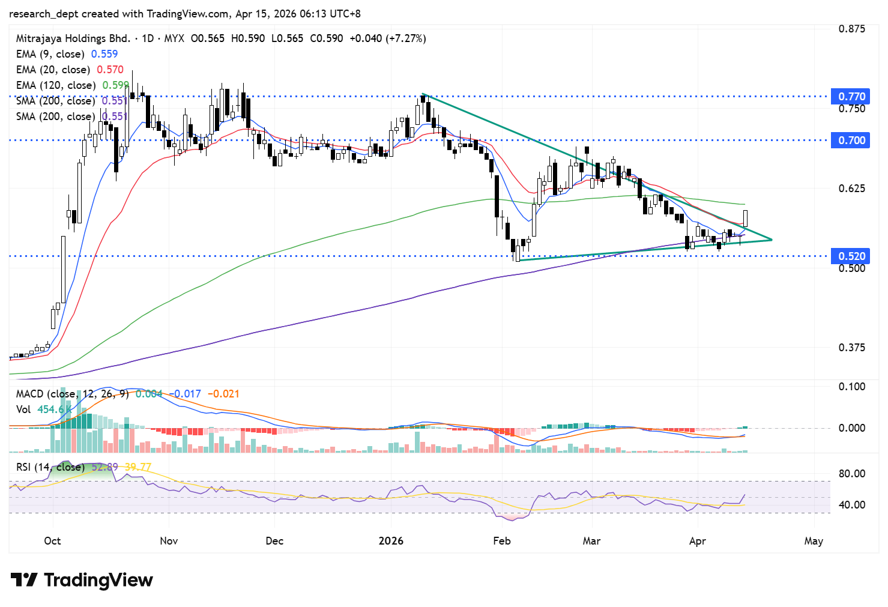Select the 2026 year marker on time axis
The image size is (888, 607).
point(391,541)
